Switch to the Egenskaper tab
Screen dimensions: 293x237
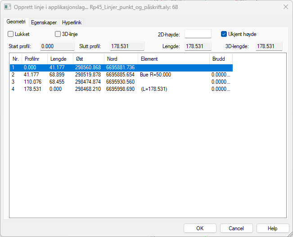(44, 22)
